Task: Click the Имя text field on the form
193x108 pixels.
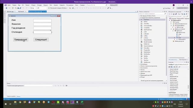Action: click(43, 20)
